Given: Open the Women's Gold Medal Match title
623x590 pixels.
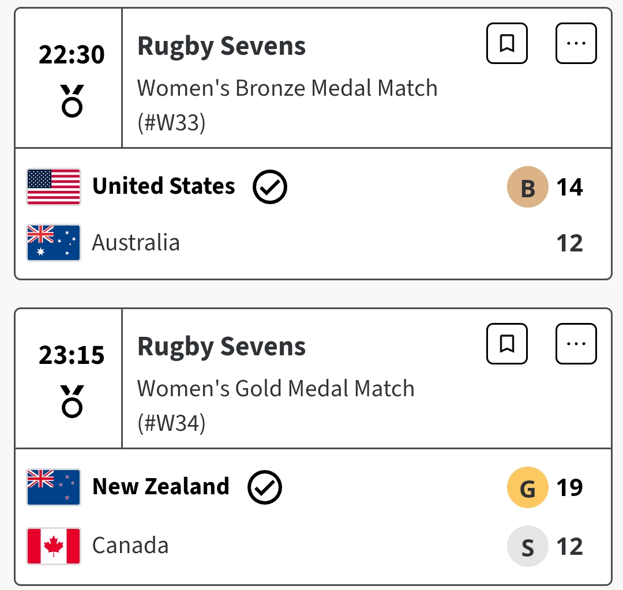Looking at the screenshot, I should (x=276, y=389).
